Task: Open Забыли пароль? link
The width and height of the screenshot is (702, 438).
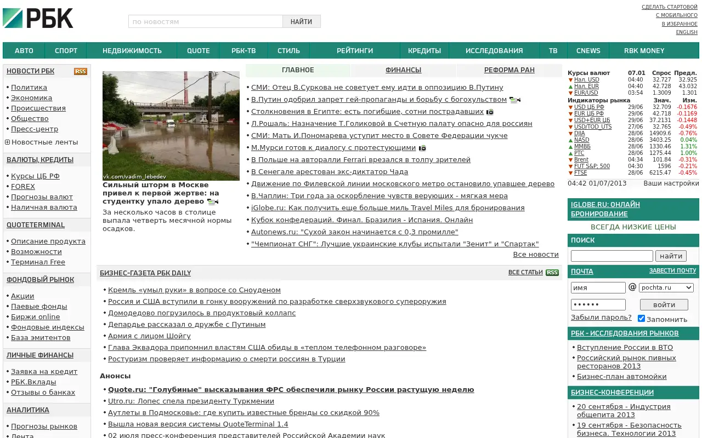Action: tap(601, 318)
